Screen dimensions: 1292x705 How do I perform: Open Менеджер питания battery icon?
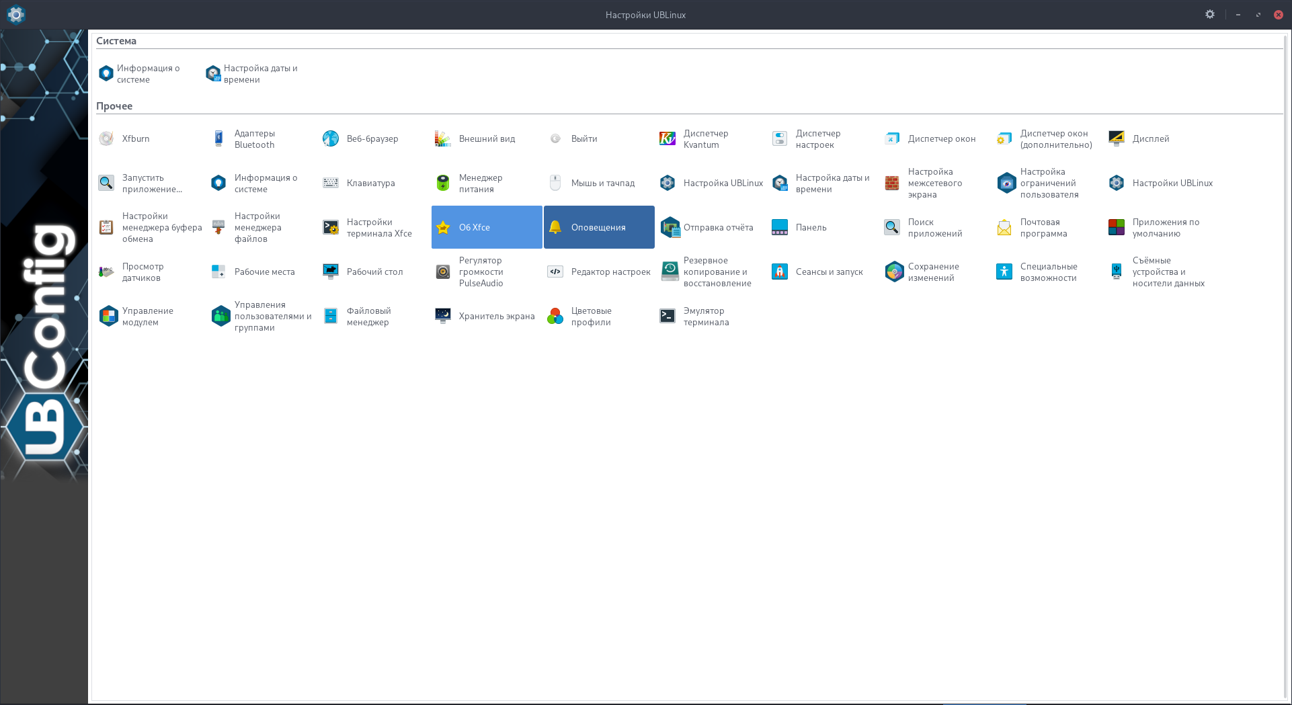[x=443, y=183]
